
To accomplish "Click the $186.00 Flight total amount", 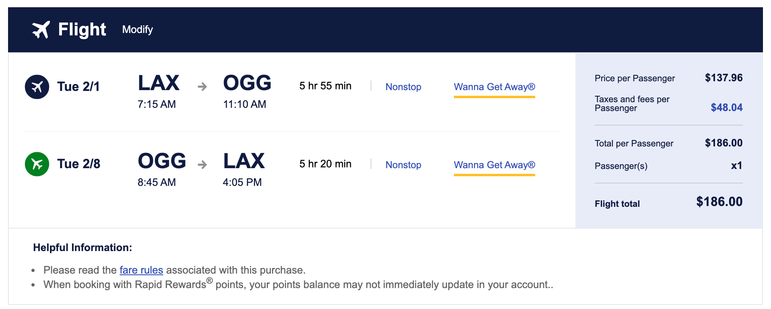I will coord(719,202).
